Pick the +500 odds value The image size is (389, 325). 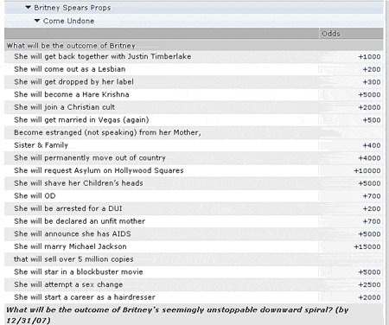coord(372,120)
